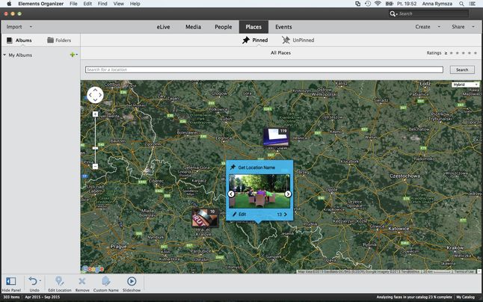
Task: Click the green add album plus icon
Action: pyautogui.click(x=73, y=55)
